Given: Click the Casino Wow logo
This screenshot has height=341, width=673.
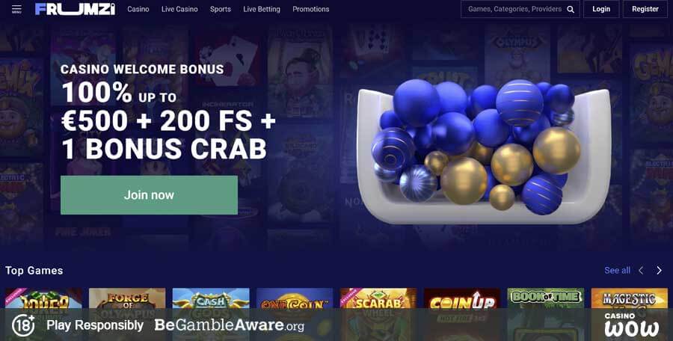Looking at the screenshot, I should pyautogui.click(x=631, y=325).
